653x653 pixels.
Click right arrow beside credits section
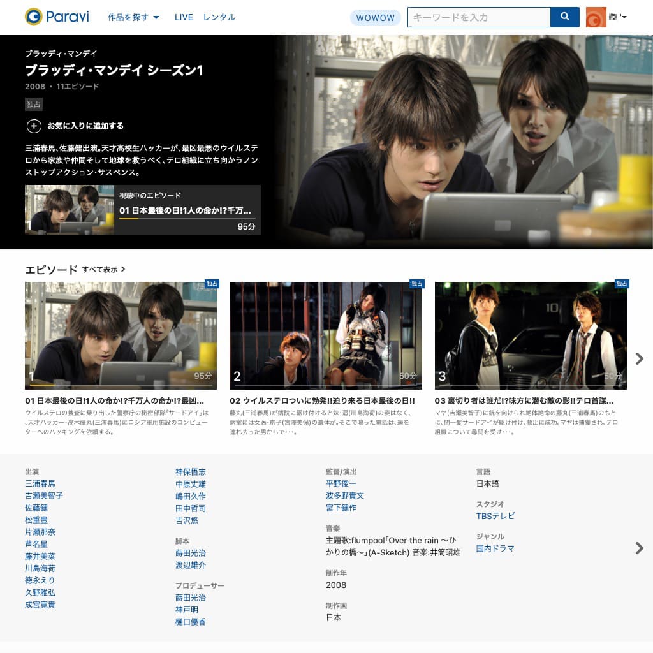[x=639, y=548]
